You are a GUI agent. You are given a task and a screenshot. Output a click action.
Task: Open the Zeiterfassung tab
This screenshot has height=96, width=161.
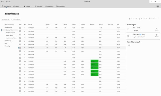click(6, 6)
